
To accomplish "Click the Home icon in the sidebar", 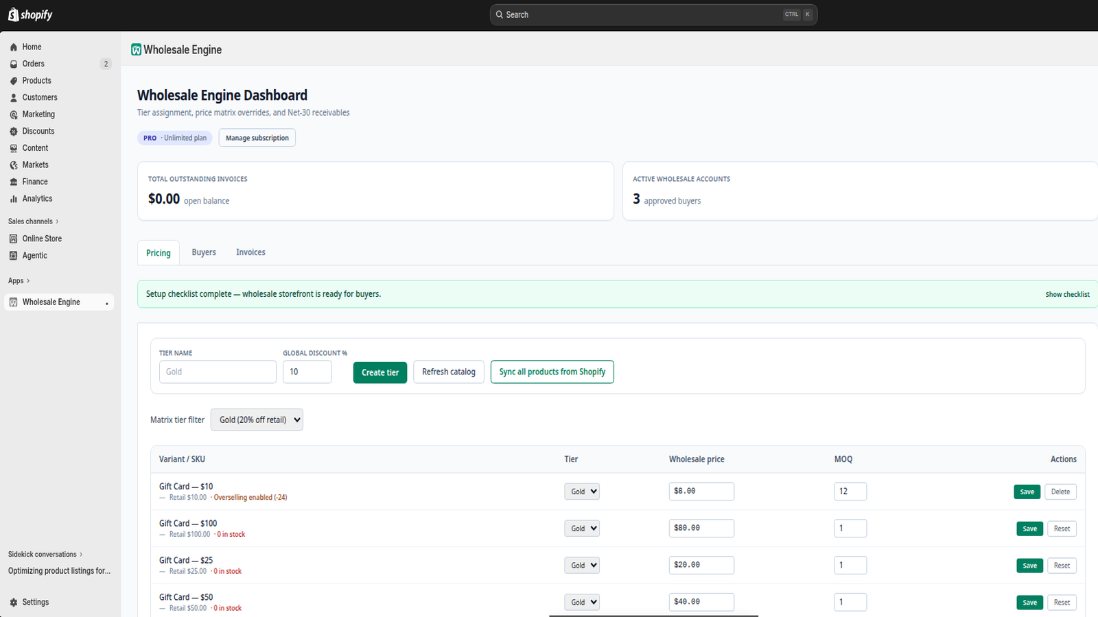I will click(14, 47).
